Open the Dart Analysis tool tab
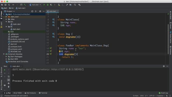172x97 pixels. coord(30,93)
